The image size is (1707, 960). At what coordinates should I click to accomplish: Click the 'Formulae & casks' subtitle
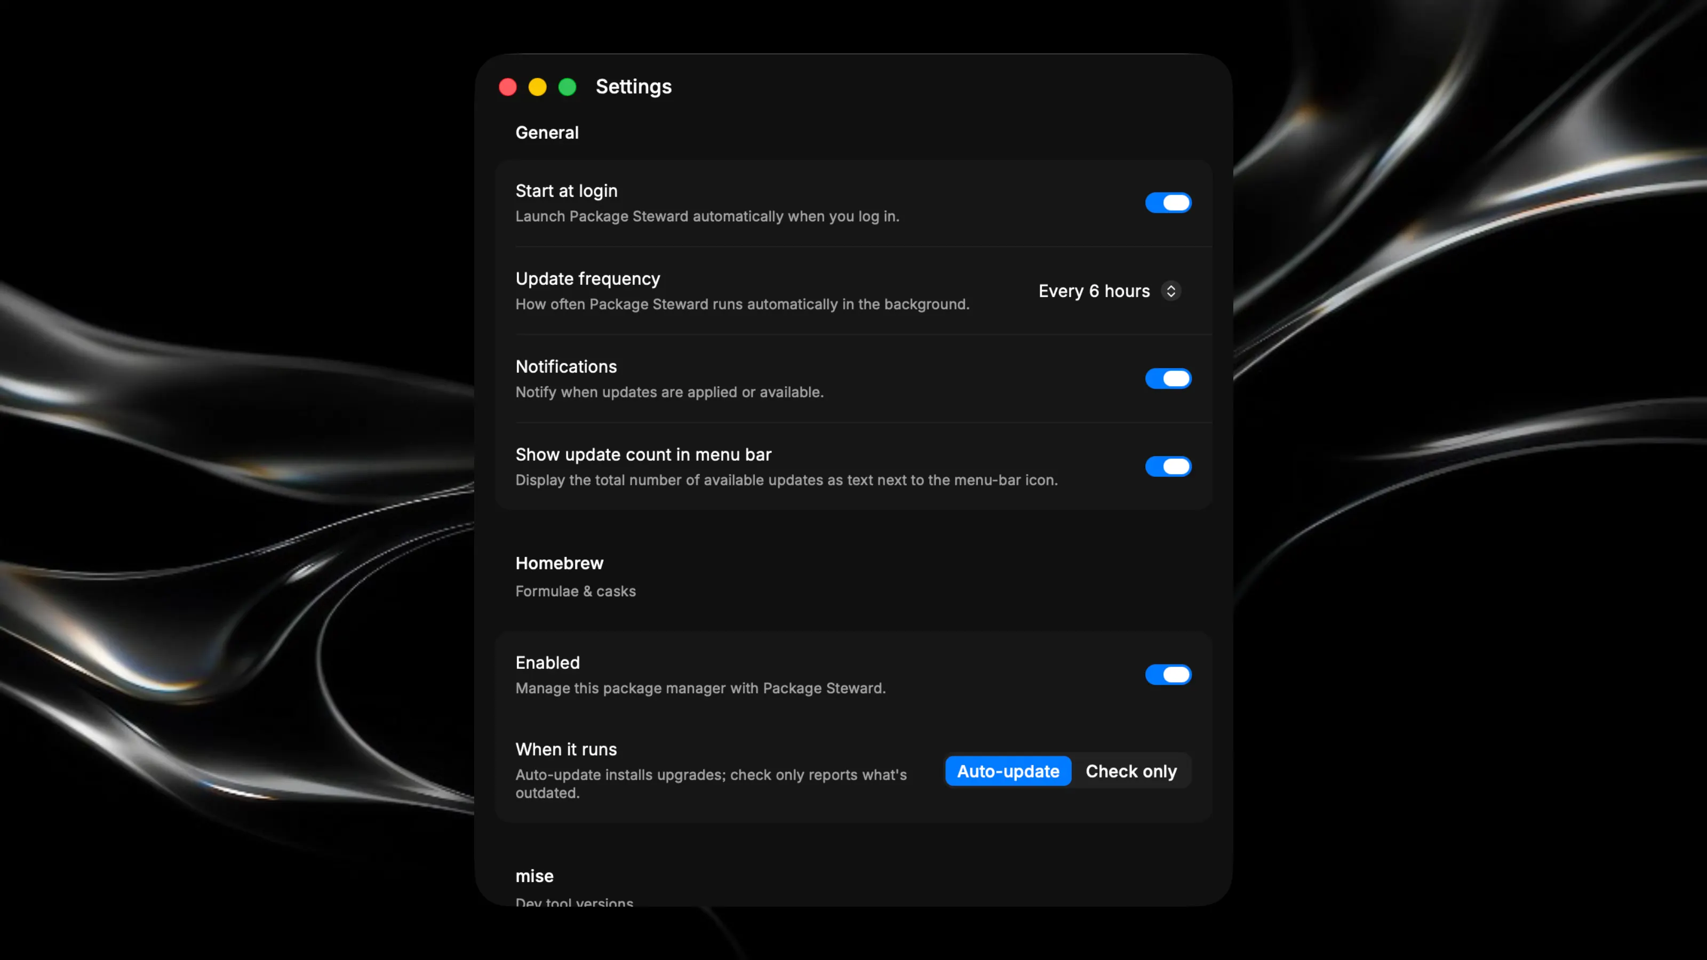[x=575, y=591]
